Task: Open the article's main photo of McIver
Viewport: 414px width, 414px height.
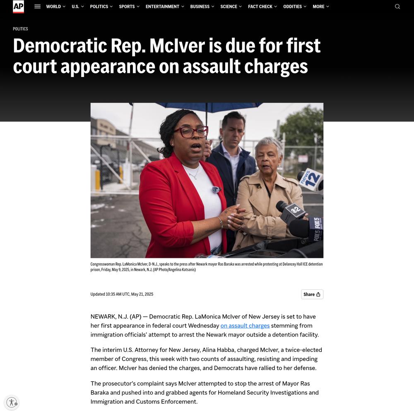Action: coord(207,181)
